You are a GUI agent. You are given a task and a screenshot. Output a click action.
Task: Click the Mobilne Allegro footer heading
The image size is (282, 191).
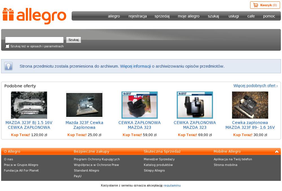(227, 152)
